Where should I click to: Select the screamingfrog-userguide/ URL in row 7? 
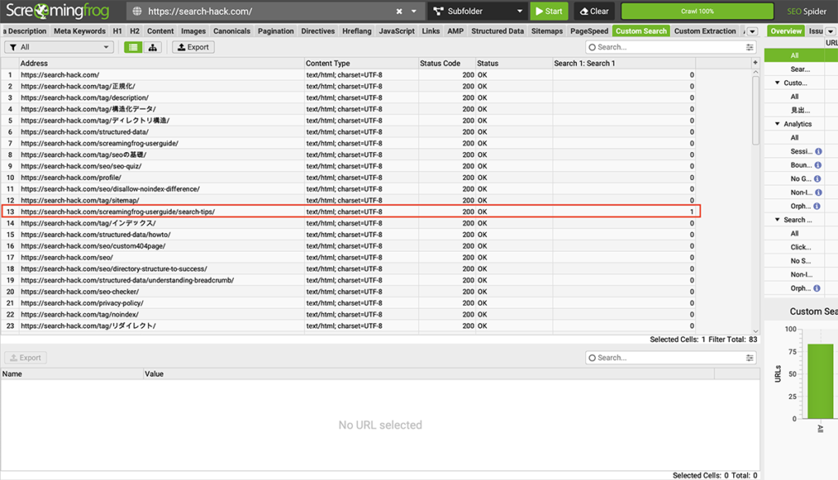(99, 143)
